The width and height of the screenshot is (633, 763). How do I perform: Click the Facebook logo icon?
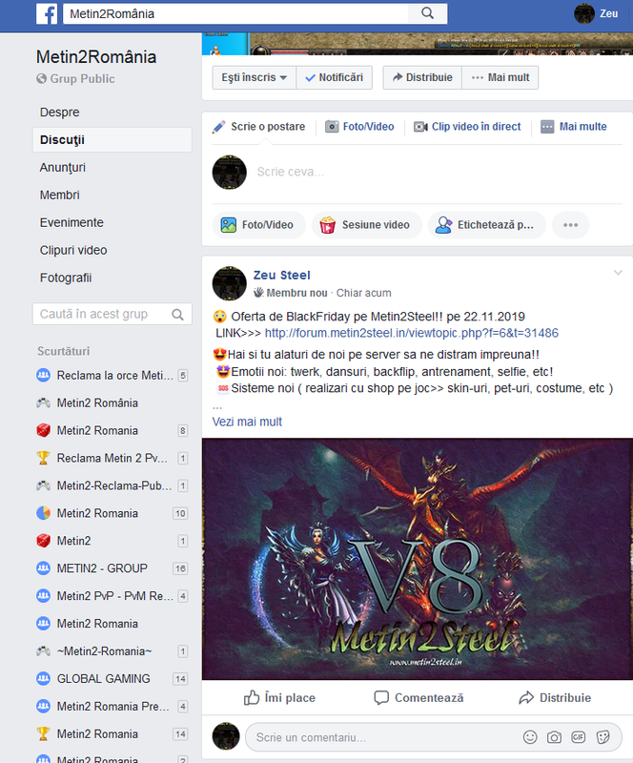(47, 13)
